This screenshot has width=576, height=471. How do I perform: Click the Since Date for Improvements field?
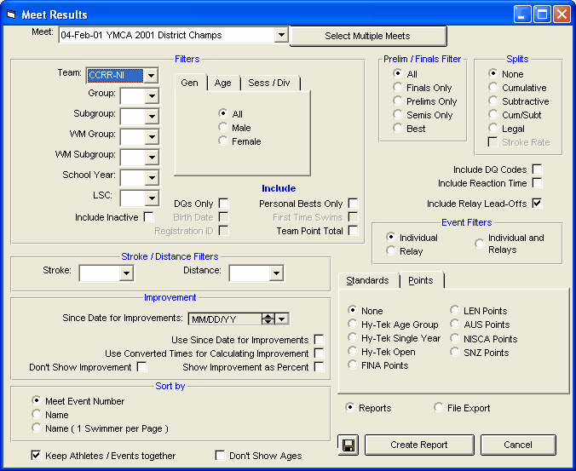(x=223, y=319)
